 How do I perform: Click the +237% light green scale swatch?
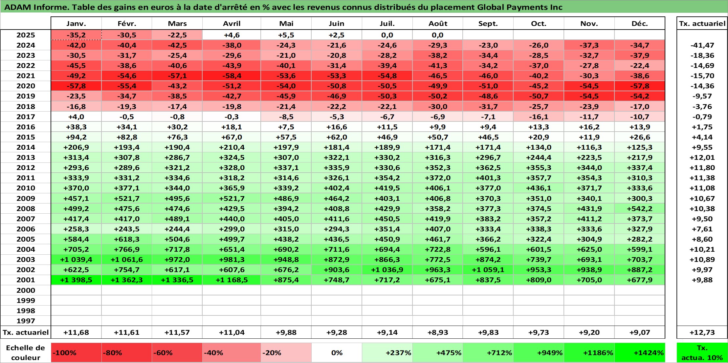[387, 353]
